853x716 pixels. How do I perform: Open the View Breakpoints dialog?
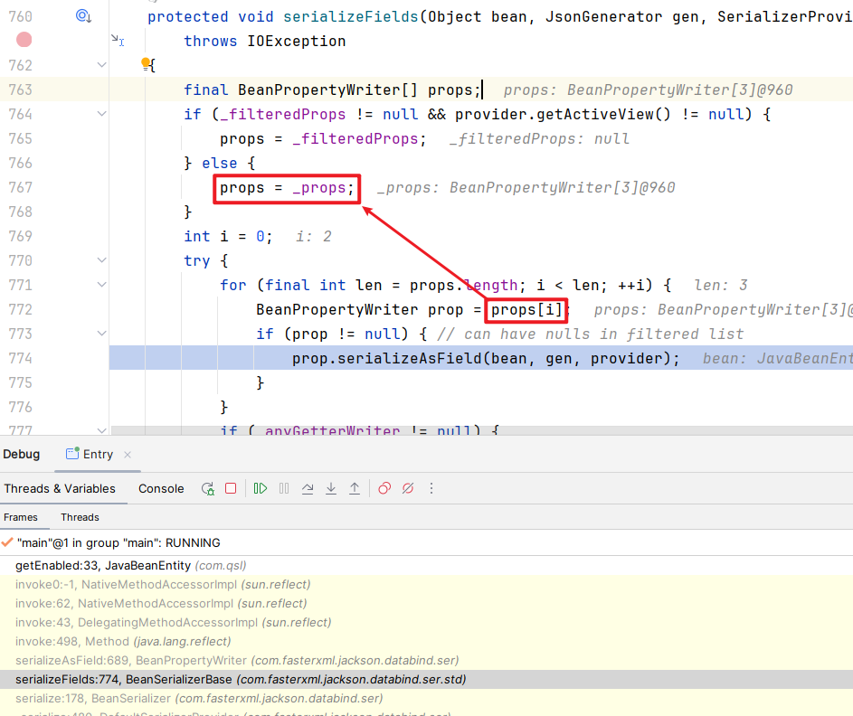point(384,488)
